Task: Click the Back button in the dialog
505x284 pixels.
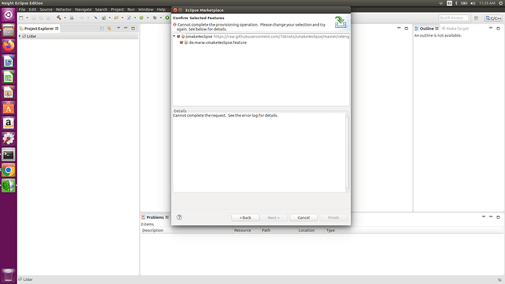Action: click(x=245, y=217)
